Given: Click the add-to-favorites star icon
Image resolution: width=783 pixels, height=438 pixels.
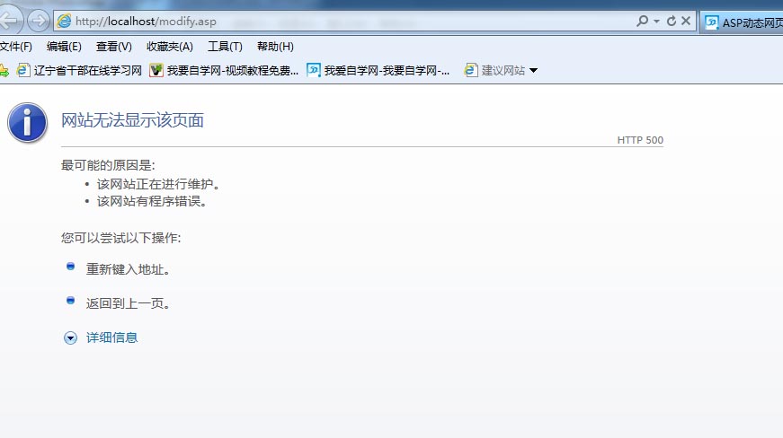Looking at the screenshot, I should (4, 71).
